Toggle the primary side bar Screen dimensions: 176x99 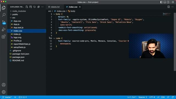[x=161, y=2]
